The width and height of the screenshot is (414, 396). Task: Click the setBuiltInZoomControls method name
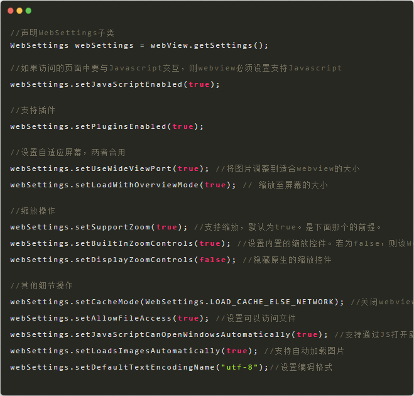click(x=134, y=243)
